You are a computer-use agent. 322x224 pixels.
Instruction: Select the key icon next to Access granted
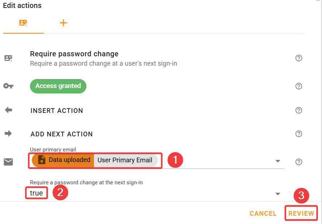(8, 86)
